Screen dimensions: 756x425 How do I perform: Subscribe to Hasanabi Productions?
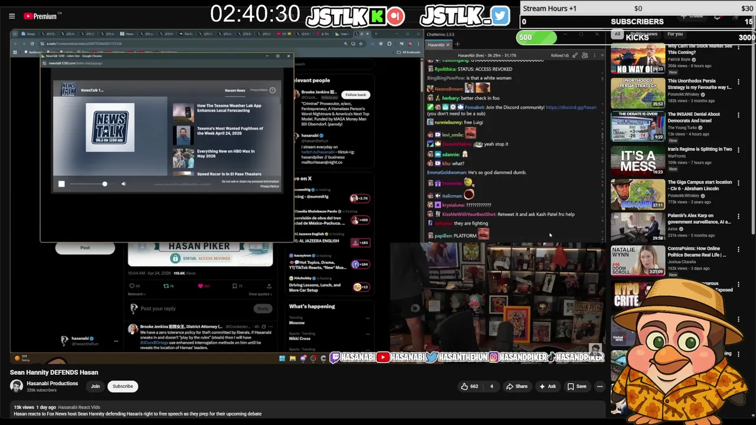pyautogui.click(x=123, y=386)
